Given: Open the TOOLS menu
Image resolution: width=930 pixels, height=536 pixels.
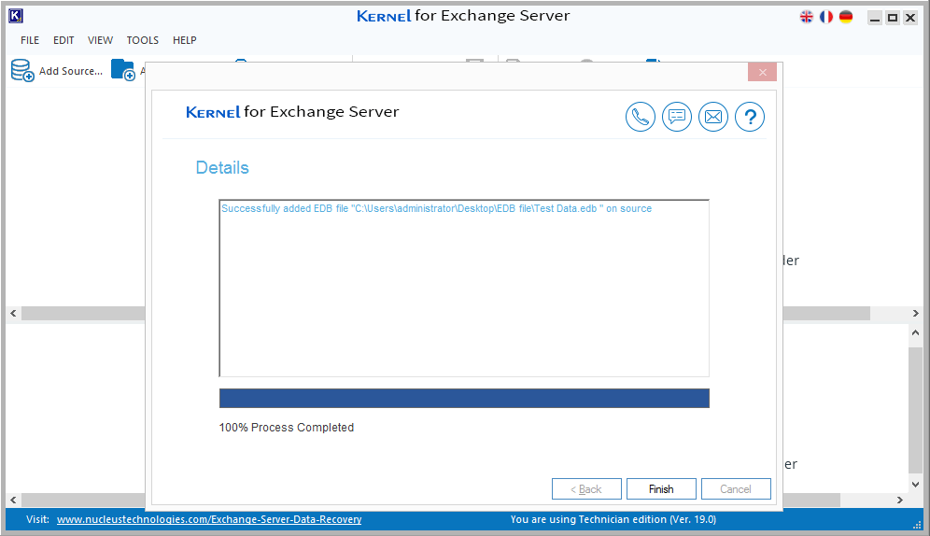Looking at the screenshot, I should pos(143,40).
